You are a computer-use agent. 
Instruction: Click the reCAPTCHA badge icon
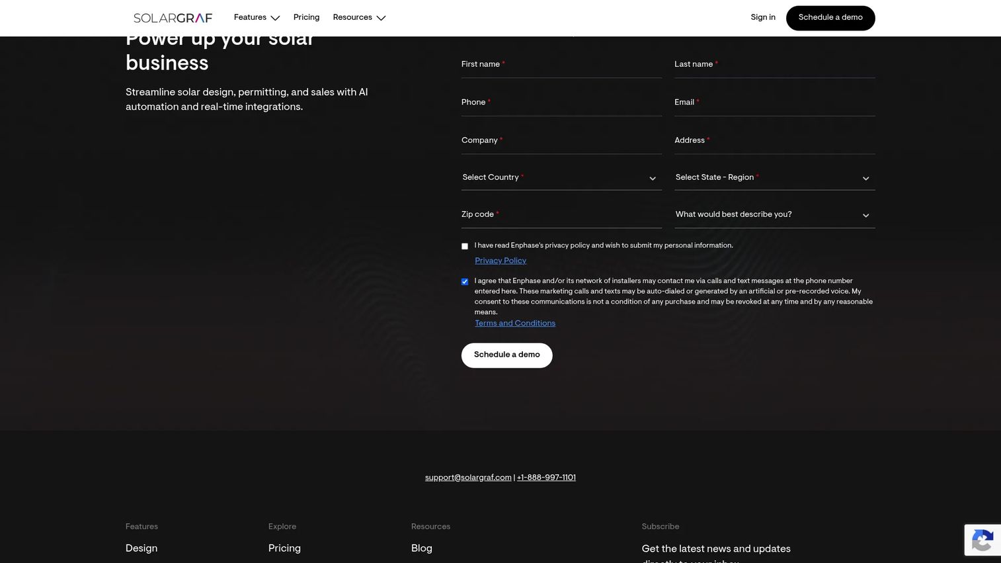click(x=982, y=541)
